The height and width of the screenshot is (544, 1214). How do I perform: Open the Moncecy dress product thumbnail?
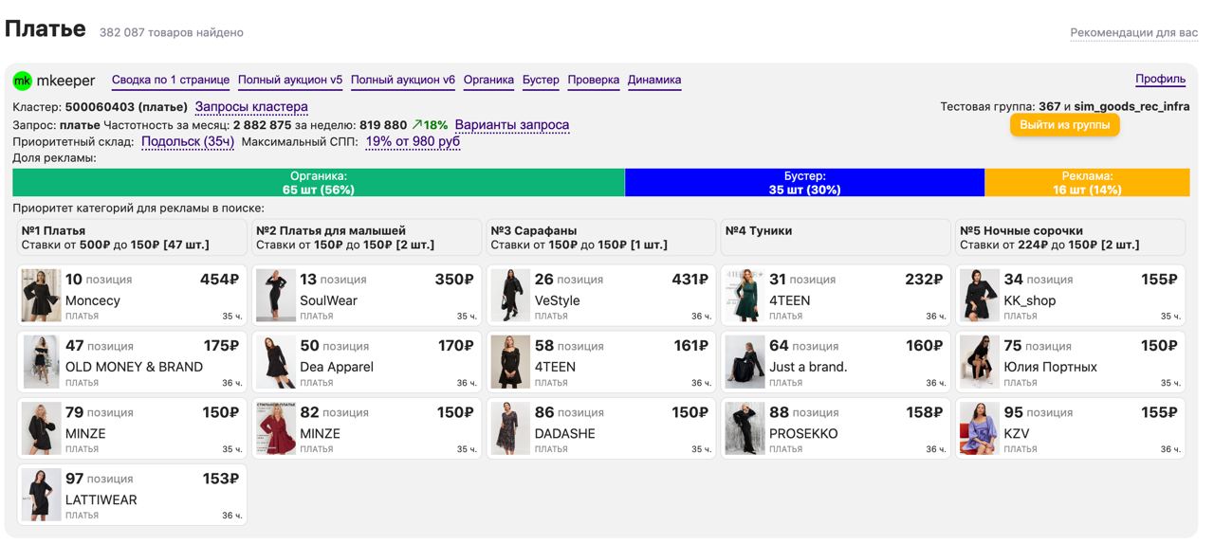coord(42,295)
